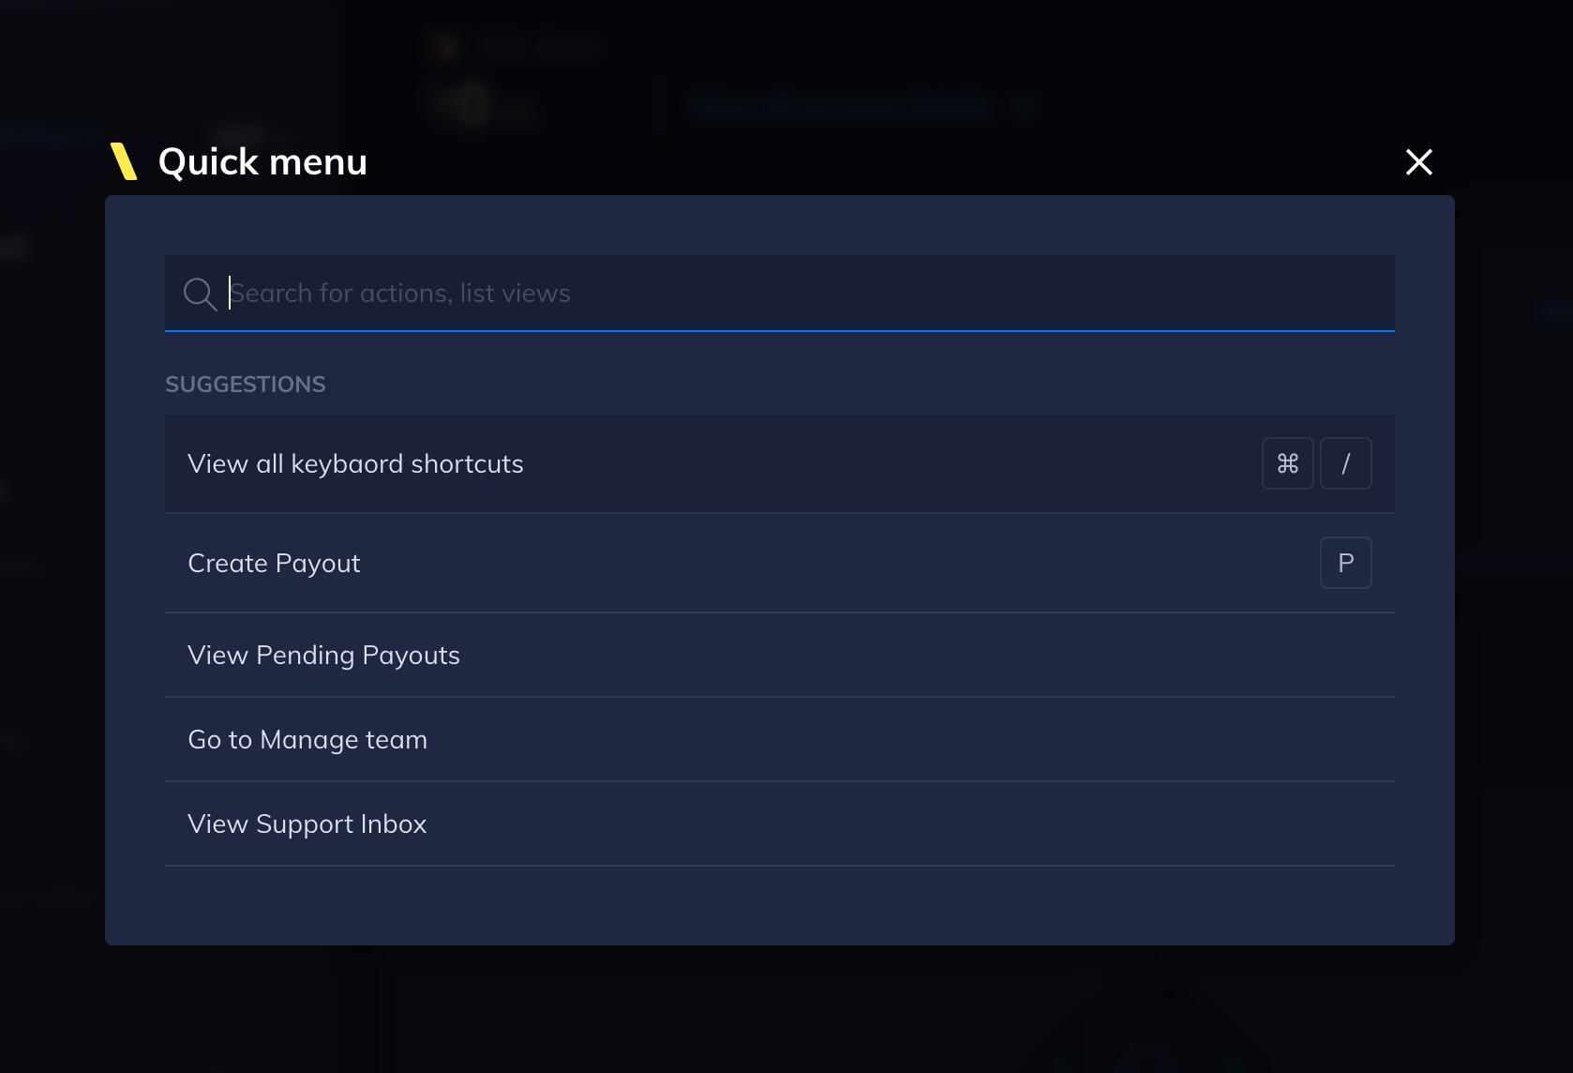Image resolution: width=1573 pixels, height=1073 pixels.
Task: Select 'Go to Manage team' entry
Action: tap(780, 739)
